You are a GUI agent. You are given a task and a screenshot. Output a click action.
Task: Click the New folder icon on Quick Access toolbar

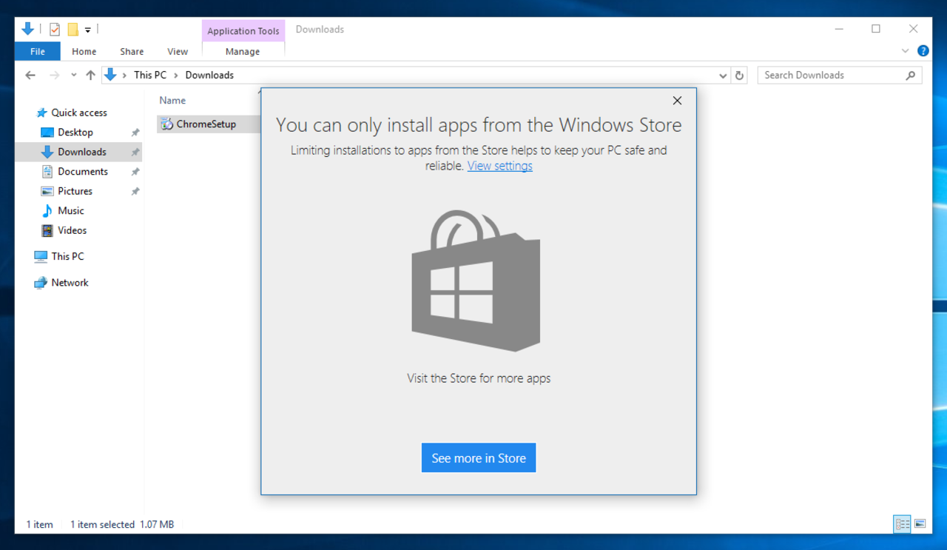click(72, 29)
